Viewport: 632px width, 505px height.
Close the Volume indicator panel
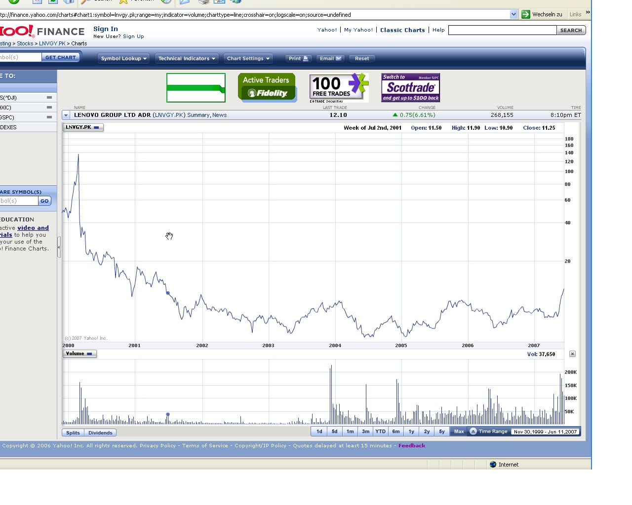tap(572, 354)
